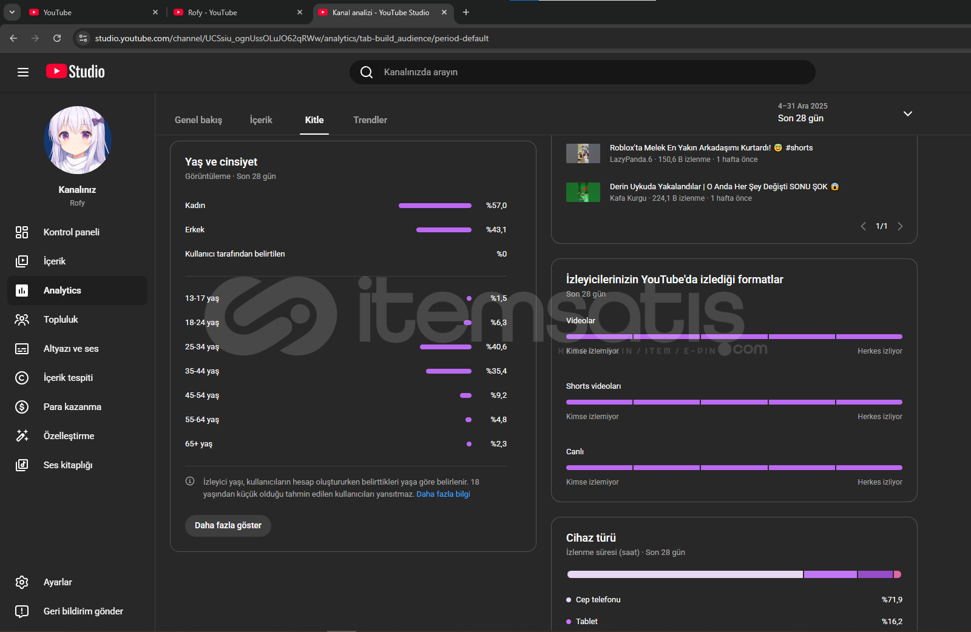
Task: Open the hamburger navigation menu
Action: click(23, 72)
